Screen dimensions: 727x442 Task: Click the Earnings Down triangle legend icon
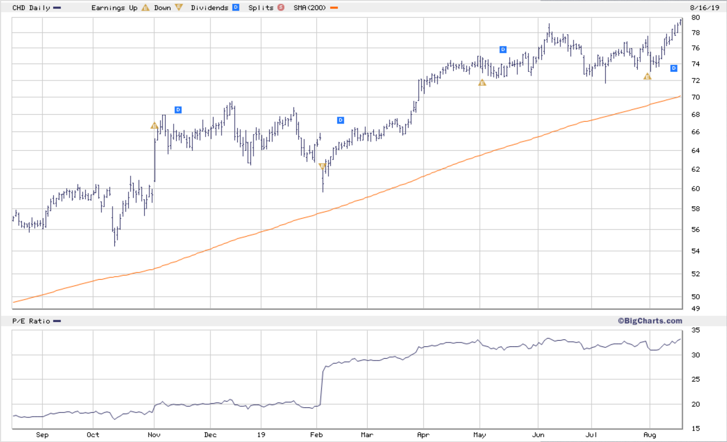tap(179, 7)
